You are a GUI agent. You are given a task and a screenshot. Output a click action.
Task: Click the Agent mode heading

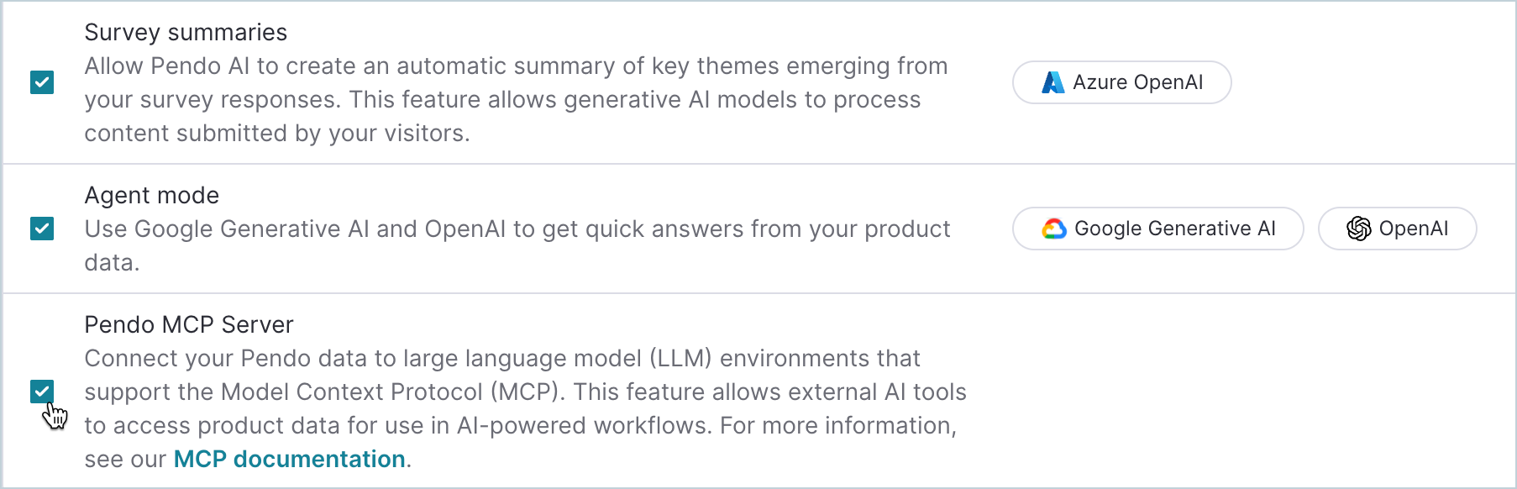click(x=151, y=195)
